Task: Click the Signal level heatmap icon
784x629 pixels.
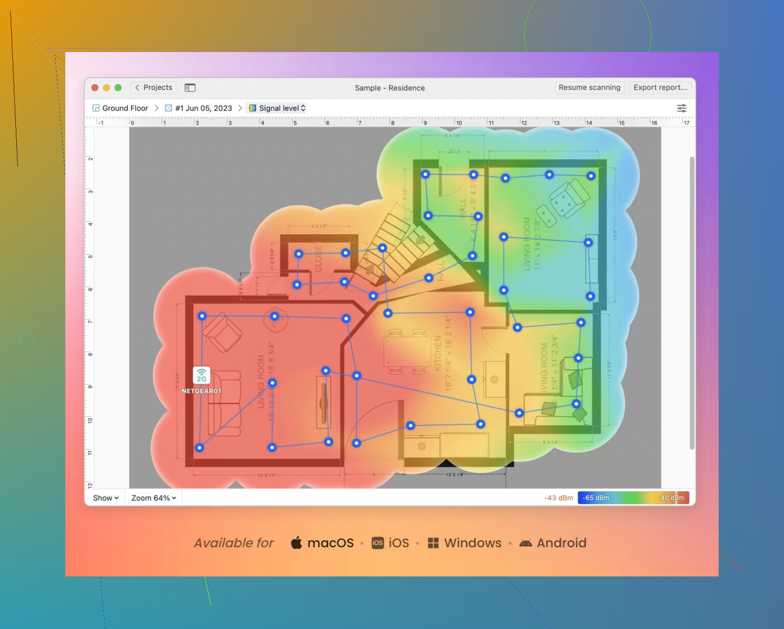Action: (x=252, y=108)
